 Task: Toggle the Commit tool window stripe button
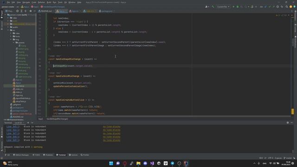click(x=2, y=26)
